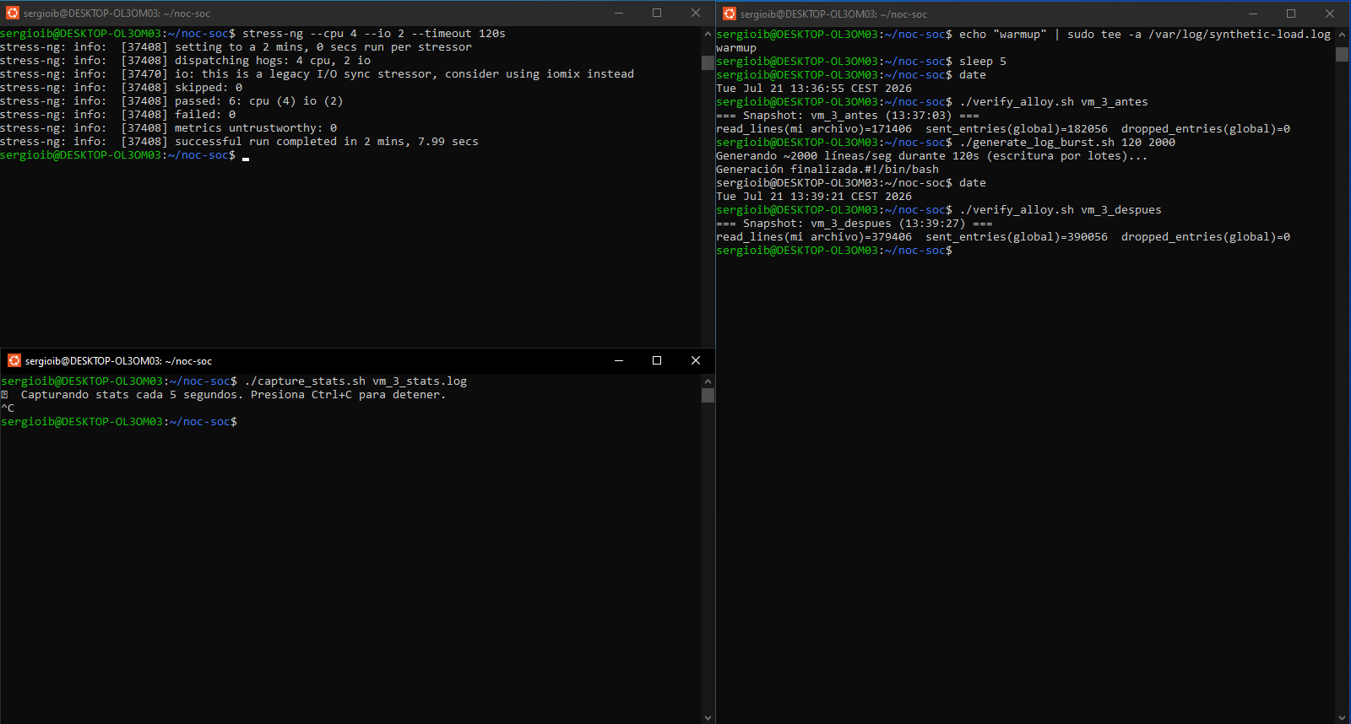
Task: Click the Ubuntu icon in the verify_alloy terminal title bar
Action: pyautogui.click(x=730, y=14)
